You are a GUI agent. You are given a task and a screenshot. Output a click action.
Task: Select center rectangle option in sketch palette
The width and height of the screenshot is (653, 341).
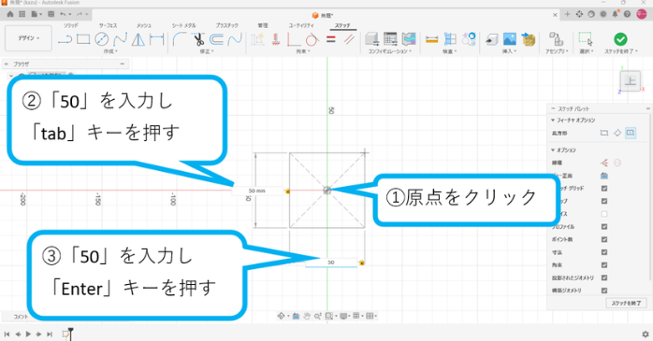point(631,133)
